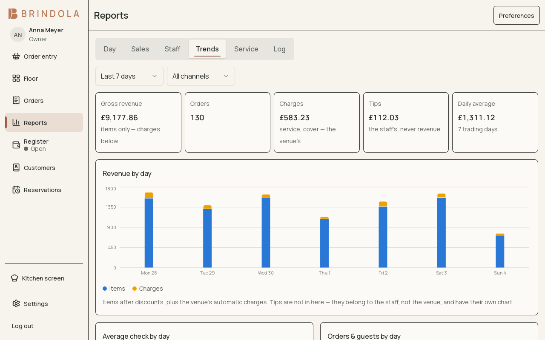The image size is (545, 340).
Task: Click the Reports page title
Action: tap(111, 15)
